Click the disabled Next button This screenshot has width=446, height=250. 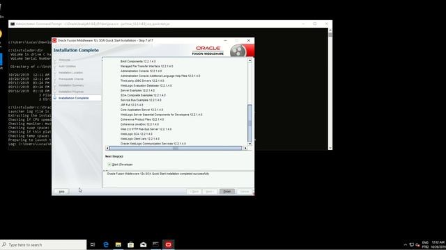pos(210,192)
